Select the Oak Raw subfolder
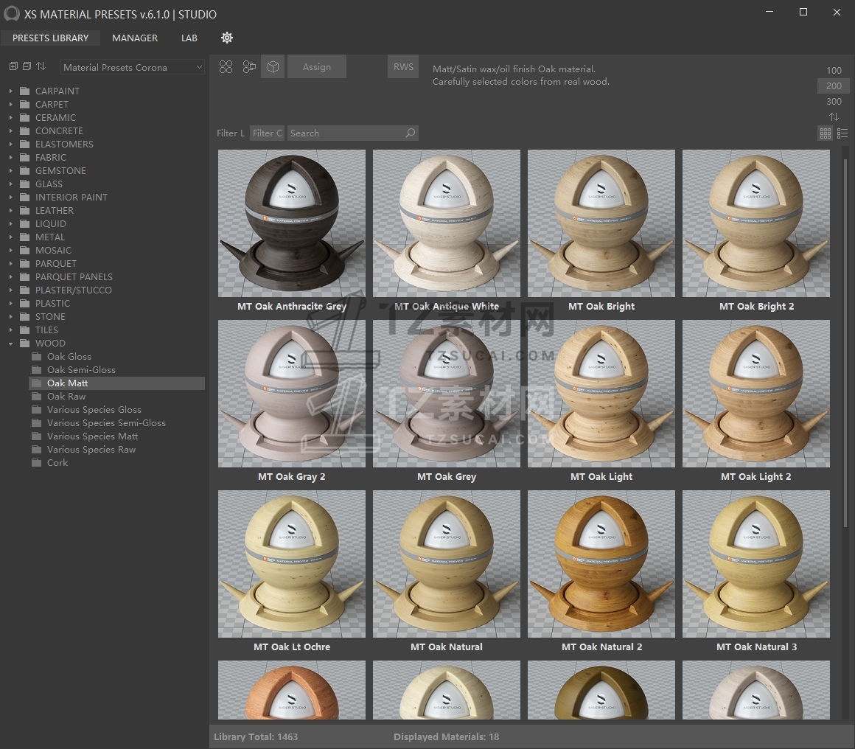Screen dimensions: 855x749 coord(66,396)
